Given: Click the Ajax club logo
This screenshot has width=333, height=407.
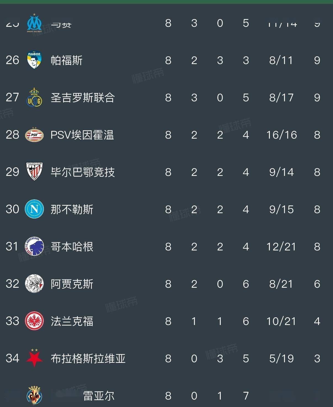Looking at the screenshot, I should 34,284.
